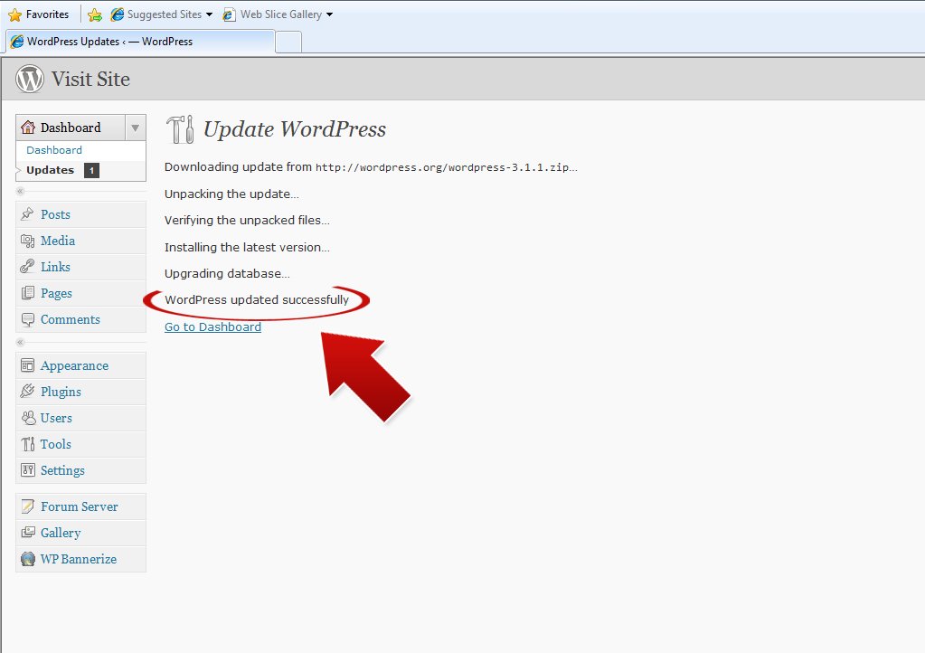
Task: Open the Updates submenu item
Action: coord(50,170)
